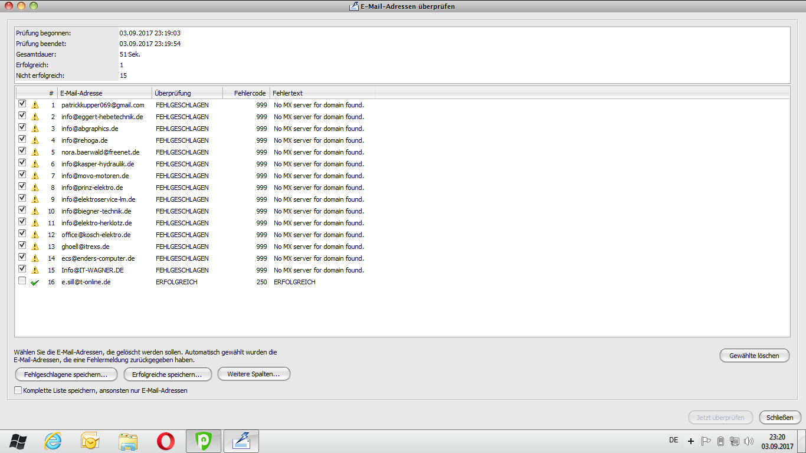Enable 'Komplette Liste speichern' checkbox
The image size is (806, 453).
(x=18, y=390)
